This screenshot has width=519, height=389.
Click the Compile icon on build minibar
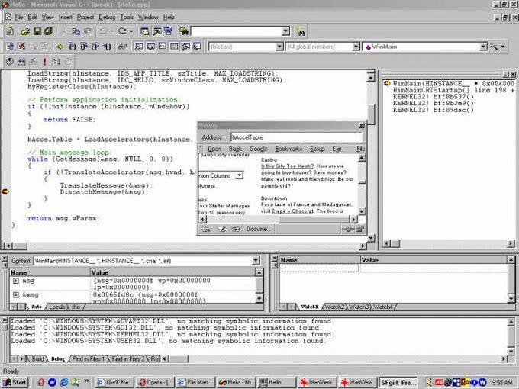[10, 61]
